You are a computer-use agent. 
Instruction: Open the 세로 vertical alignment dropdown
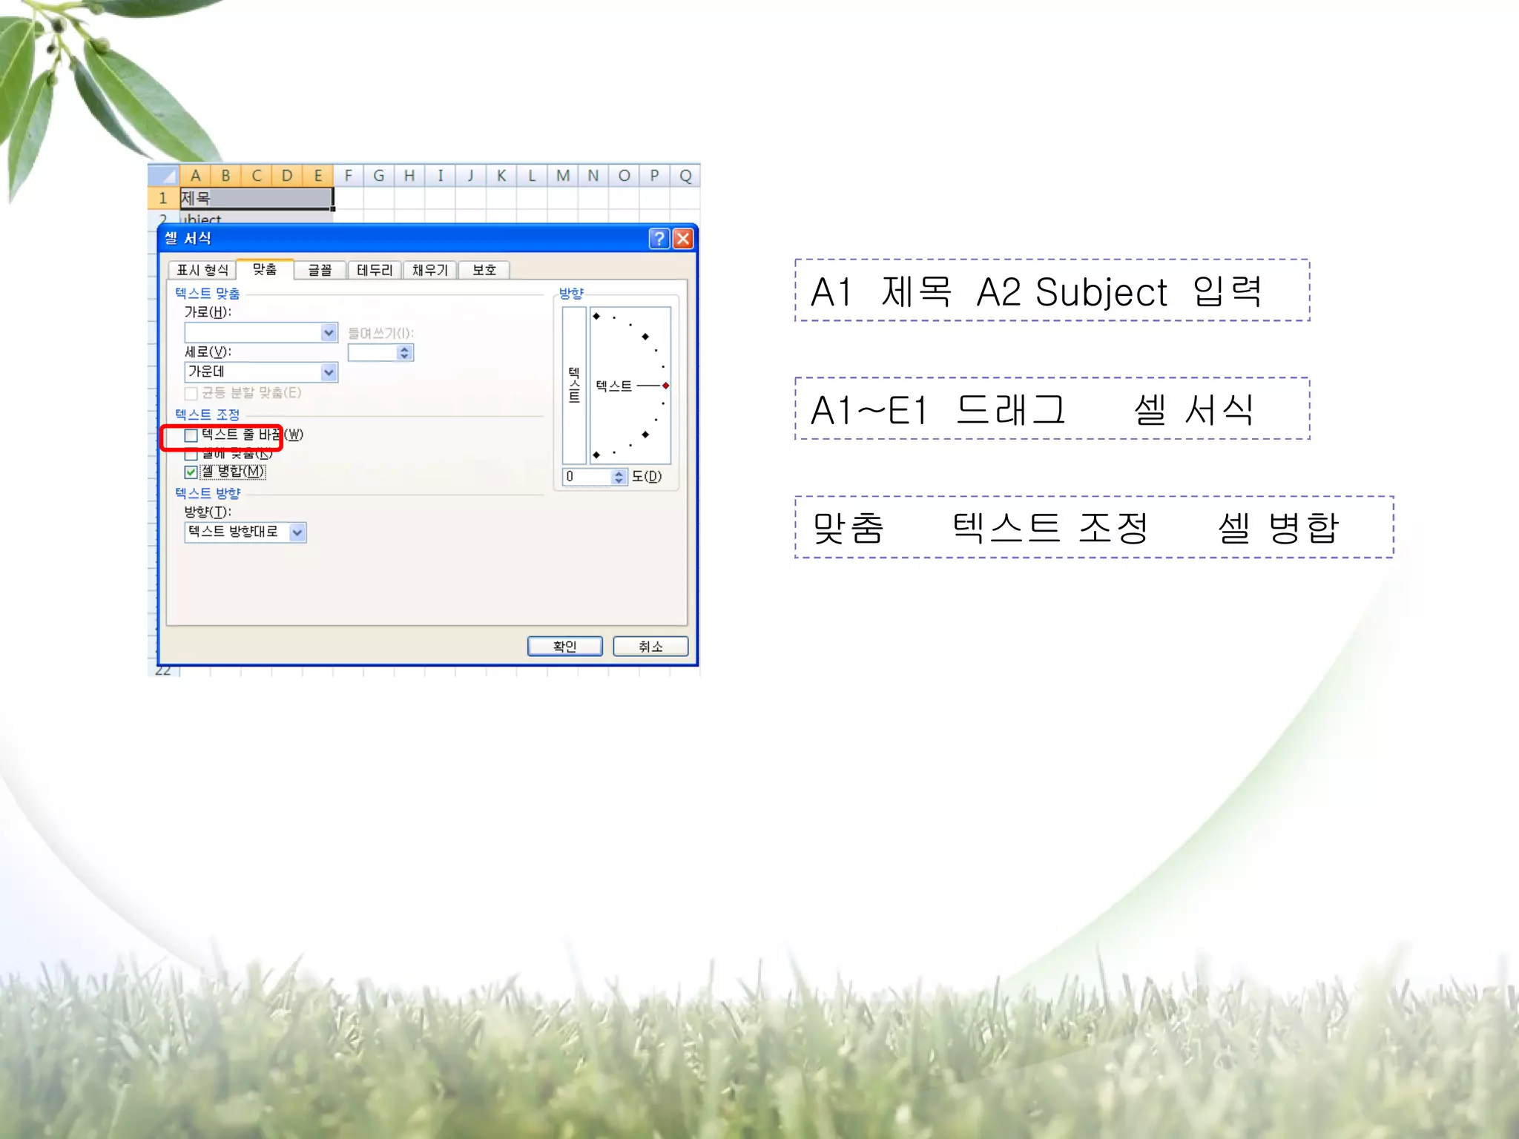(329, 372)
